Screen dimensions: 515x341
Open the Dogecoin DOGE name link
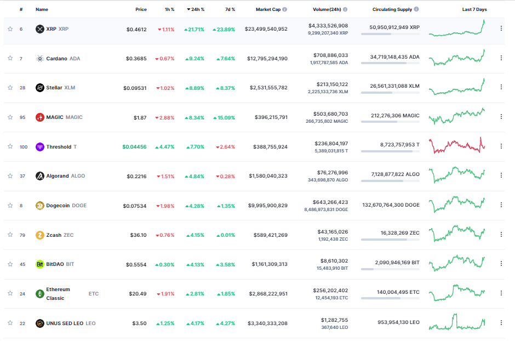click(66, 206)
